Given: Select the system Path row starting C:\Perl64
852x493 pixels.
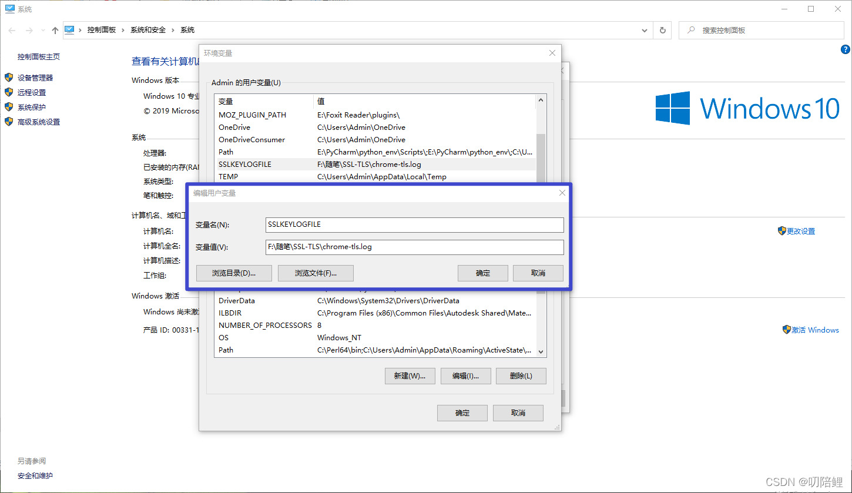Looking at the screenshot, I should tap(375, 350).
